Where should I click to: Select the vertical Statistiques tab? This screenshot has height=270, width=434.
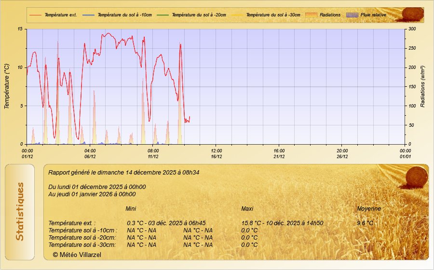pyautogui.click(x=20, y=211)
